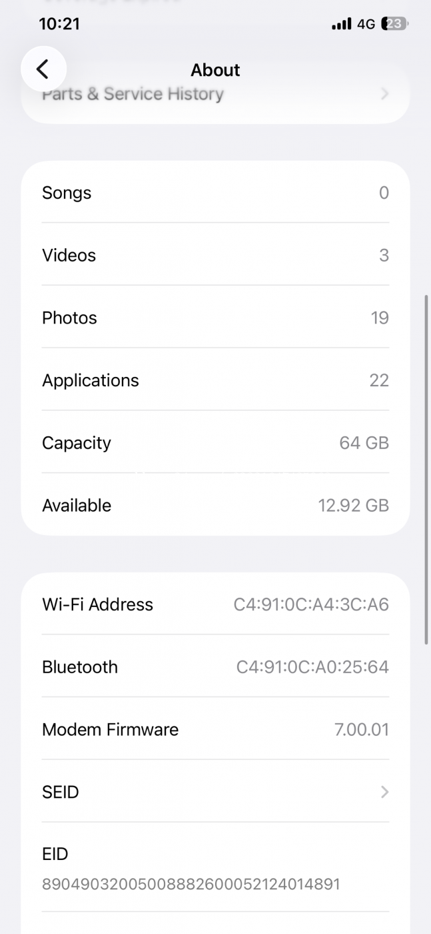Screen dimensions: 431x934
Task: Select the Wi-Fi Address value
Action: 310,604
